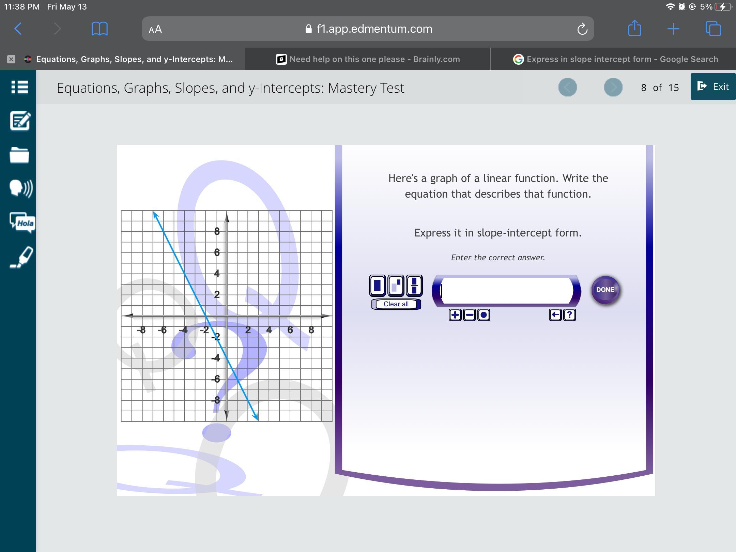
Task: Click the answer input field
Action: click(506, 291)
